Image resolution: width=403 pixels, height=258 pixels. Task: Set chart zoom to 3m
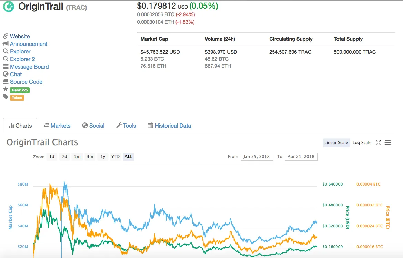[x=90, y=157]
